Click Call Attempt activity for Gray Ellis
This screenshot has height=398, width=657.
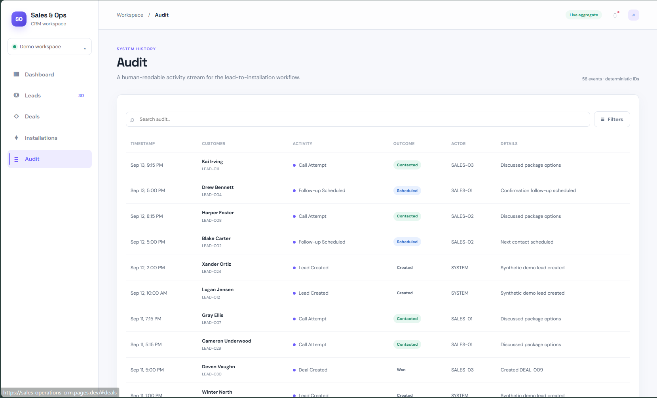[312, 319]
